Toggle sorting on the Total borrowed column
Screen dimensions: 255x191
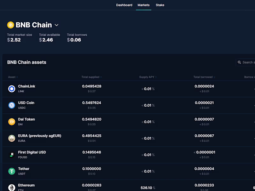[x=204, y=77]
